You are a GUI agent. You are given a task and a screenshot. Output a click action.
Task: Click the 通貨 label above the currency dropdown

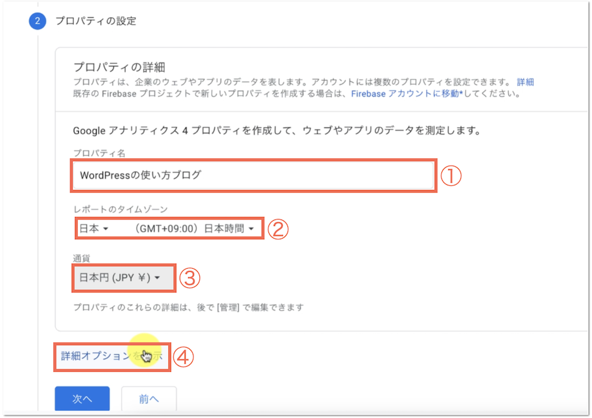point(82,259)
